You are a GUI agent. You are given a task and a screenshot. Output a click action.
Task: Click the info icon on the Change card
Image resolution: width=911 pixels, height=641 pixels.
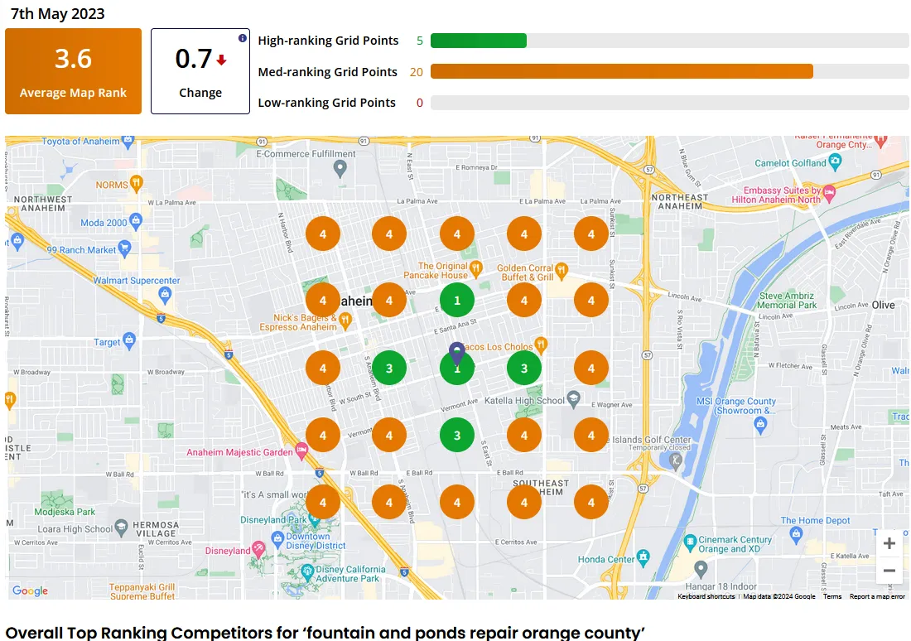[243, 38]
